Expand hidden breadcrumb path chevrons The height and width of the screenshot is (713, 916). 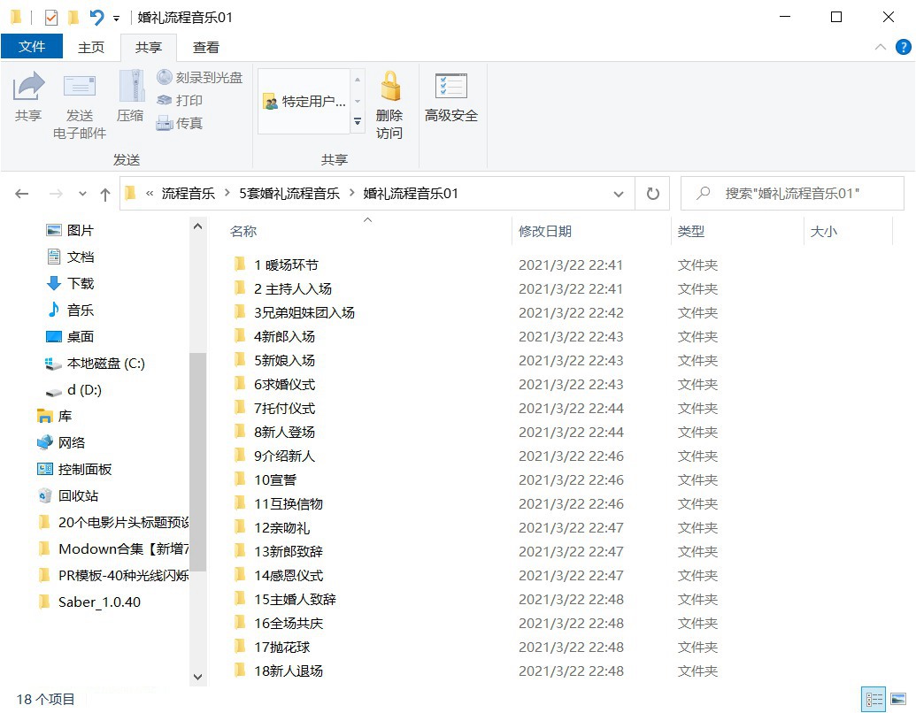pos(150,193)
